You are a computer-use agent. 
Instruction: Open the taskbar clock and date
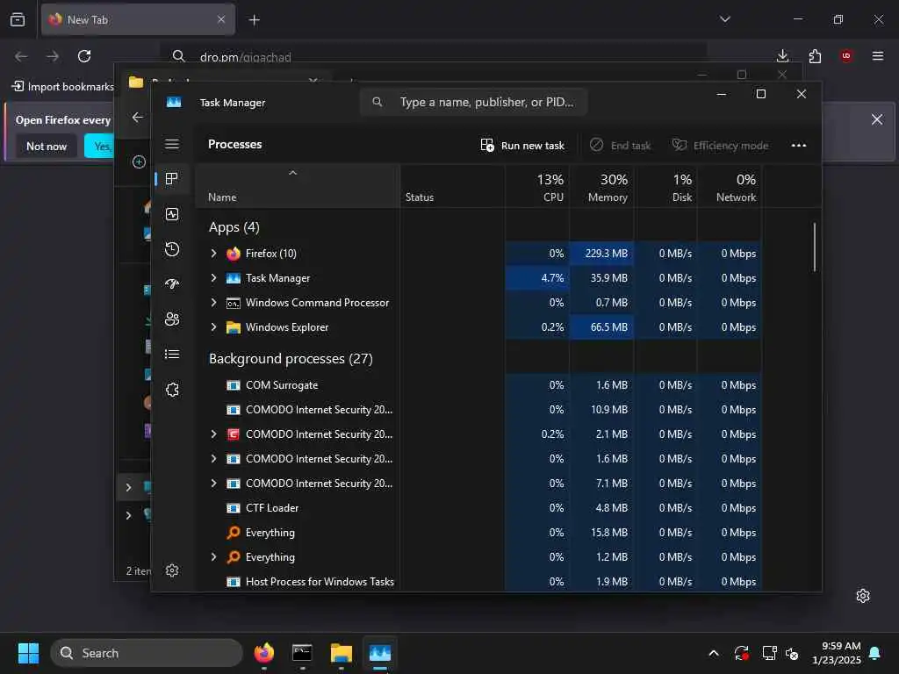pyautogui.click(x=837, y=653)
